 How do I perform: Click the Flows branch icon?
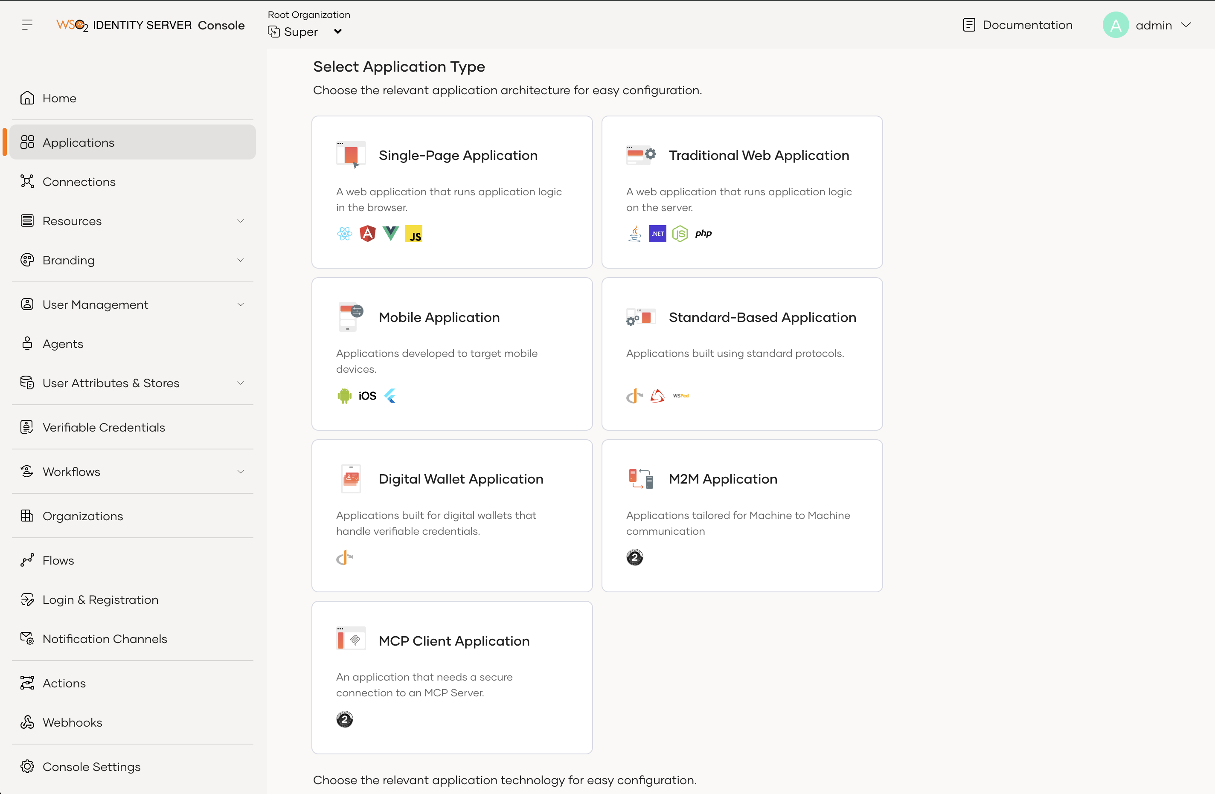coord(27,560)
